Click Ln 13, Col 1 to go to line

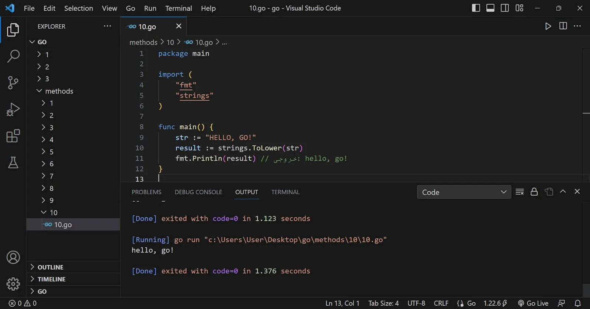[x=342, y=303]
